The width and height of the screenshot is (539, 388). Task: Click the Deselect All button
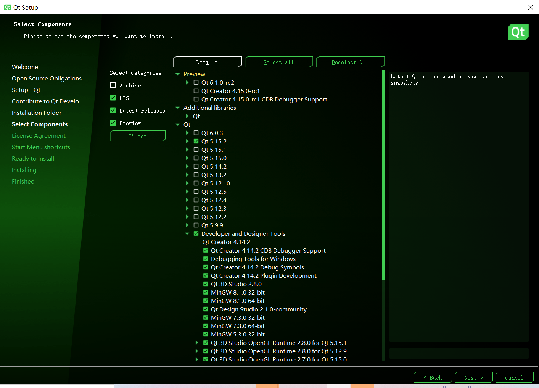[350, 62]
